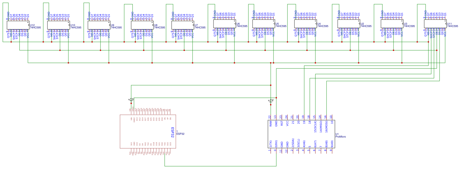The width and height of the screenshot is (461, 169).
Task: Select the +5V power symbol above ESP32
Action: click(131, 99)
